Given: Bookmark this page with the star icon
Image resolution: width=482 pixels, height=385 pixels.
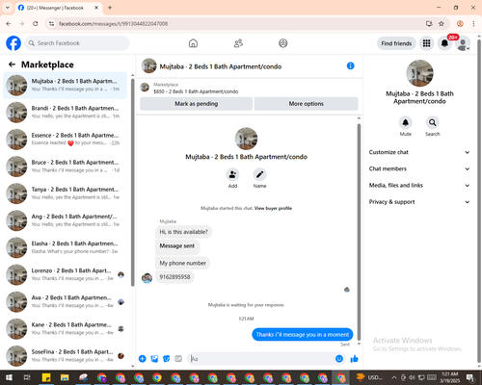Looking at the screenshot, I should tap(442, 24).
